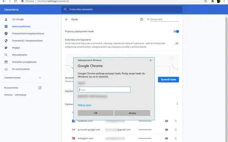Click the Gmail icon in the accounts.google.com row
Screen dimensions: 228x142
pos(74,130)
